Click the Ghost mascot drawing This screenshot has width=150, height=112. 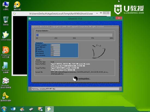click(x=98, y=51)
